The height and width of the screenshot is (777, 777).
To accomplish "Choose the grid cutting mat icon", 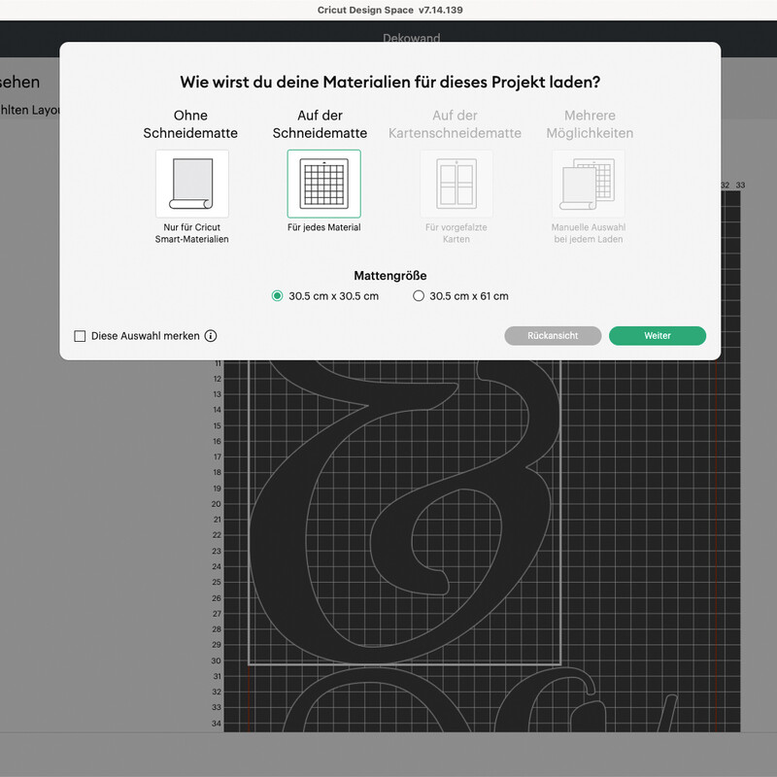I will click(324, 184).
